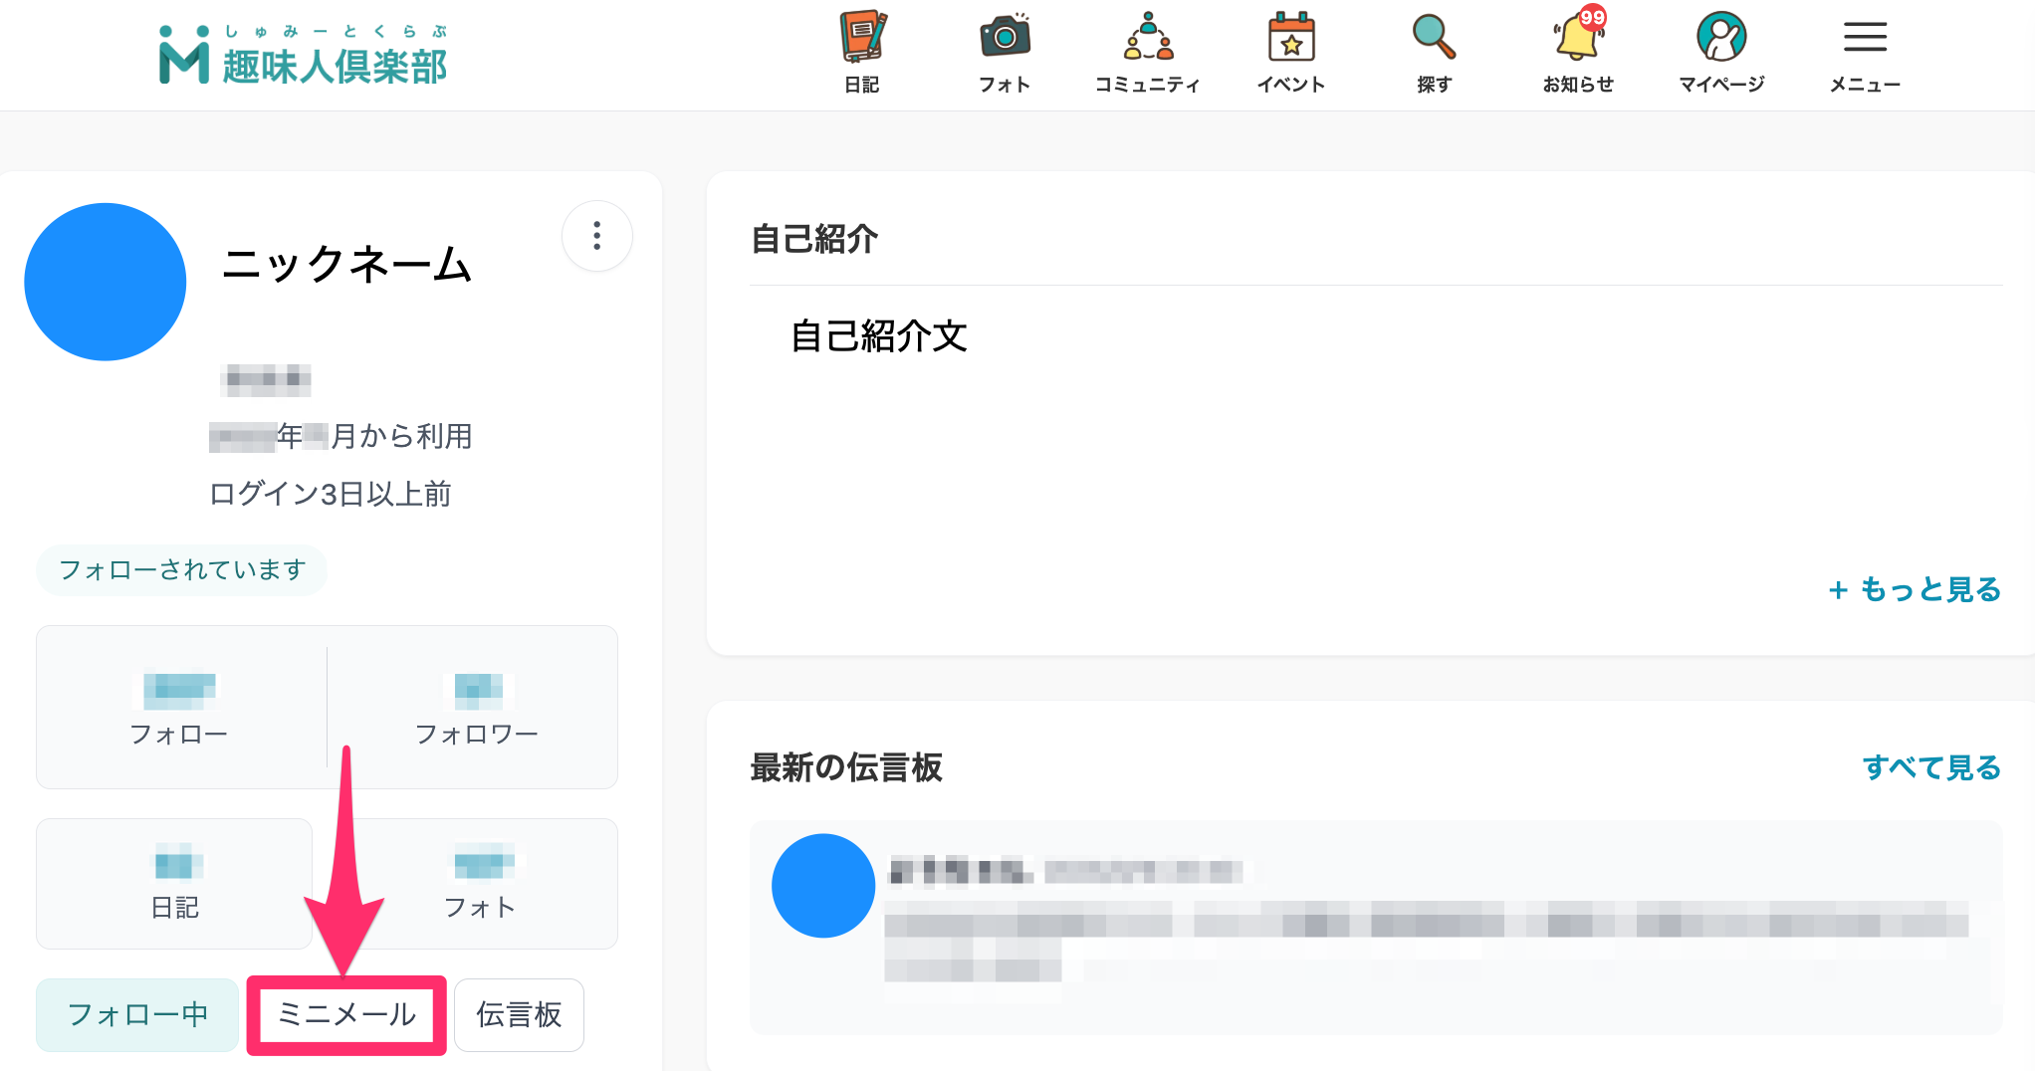Open the フォト camera icon
The width and height of the screenshot is (2035, 1071).
click(x=1005, y=54)
